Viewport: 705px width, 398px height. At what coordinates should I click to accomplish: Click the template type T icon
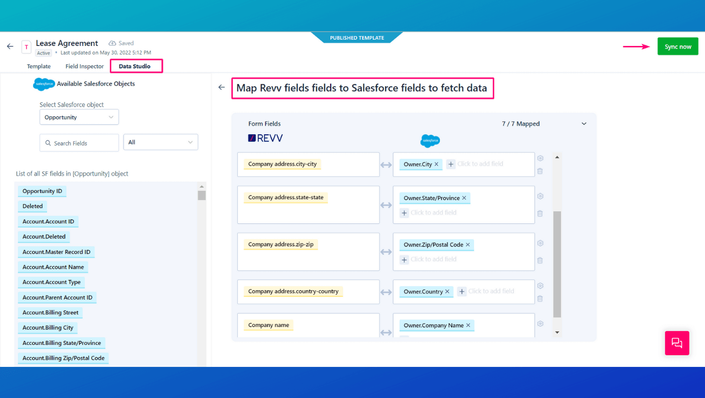click(x=26, y=47)
